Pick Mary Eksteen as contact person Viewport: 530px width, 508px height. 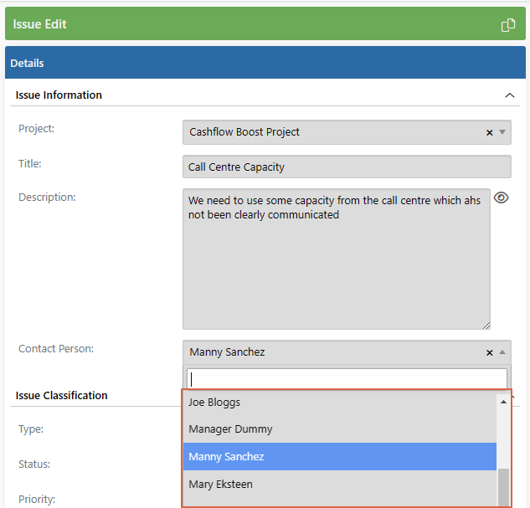(340, 484)
